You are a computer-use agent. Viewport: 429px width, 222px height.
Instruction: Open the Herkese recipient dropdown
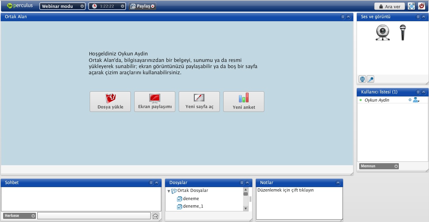tap(20, 216)
